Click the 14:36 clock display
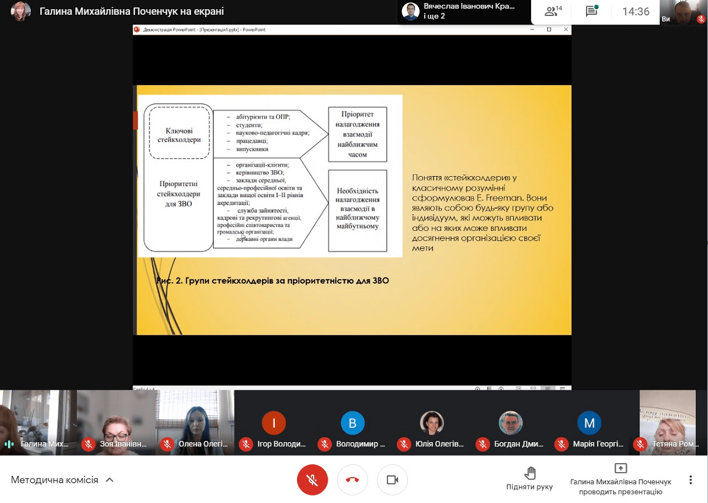The height and width of the screenshot is (503, 708). point(636,12)
